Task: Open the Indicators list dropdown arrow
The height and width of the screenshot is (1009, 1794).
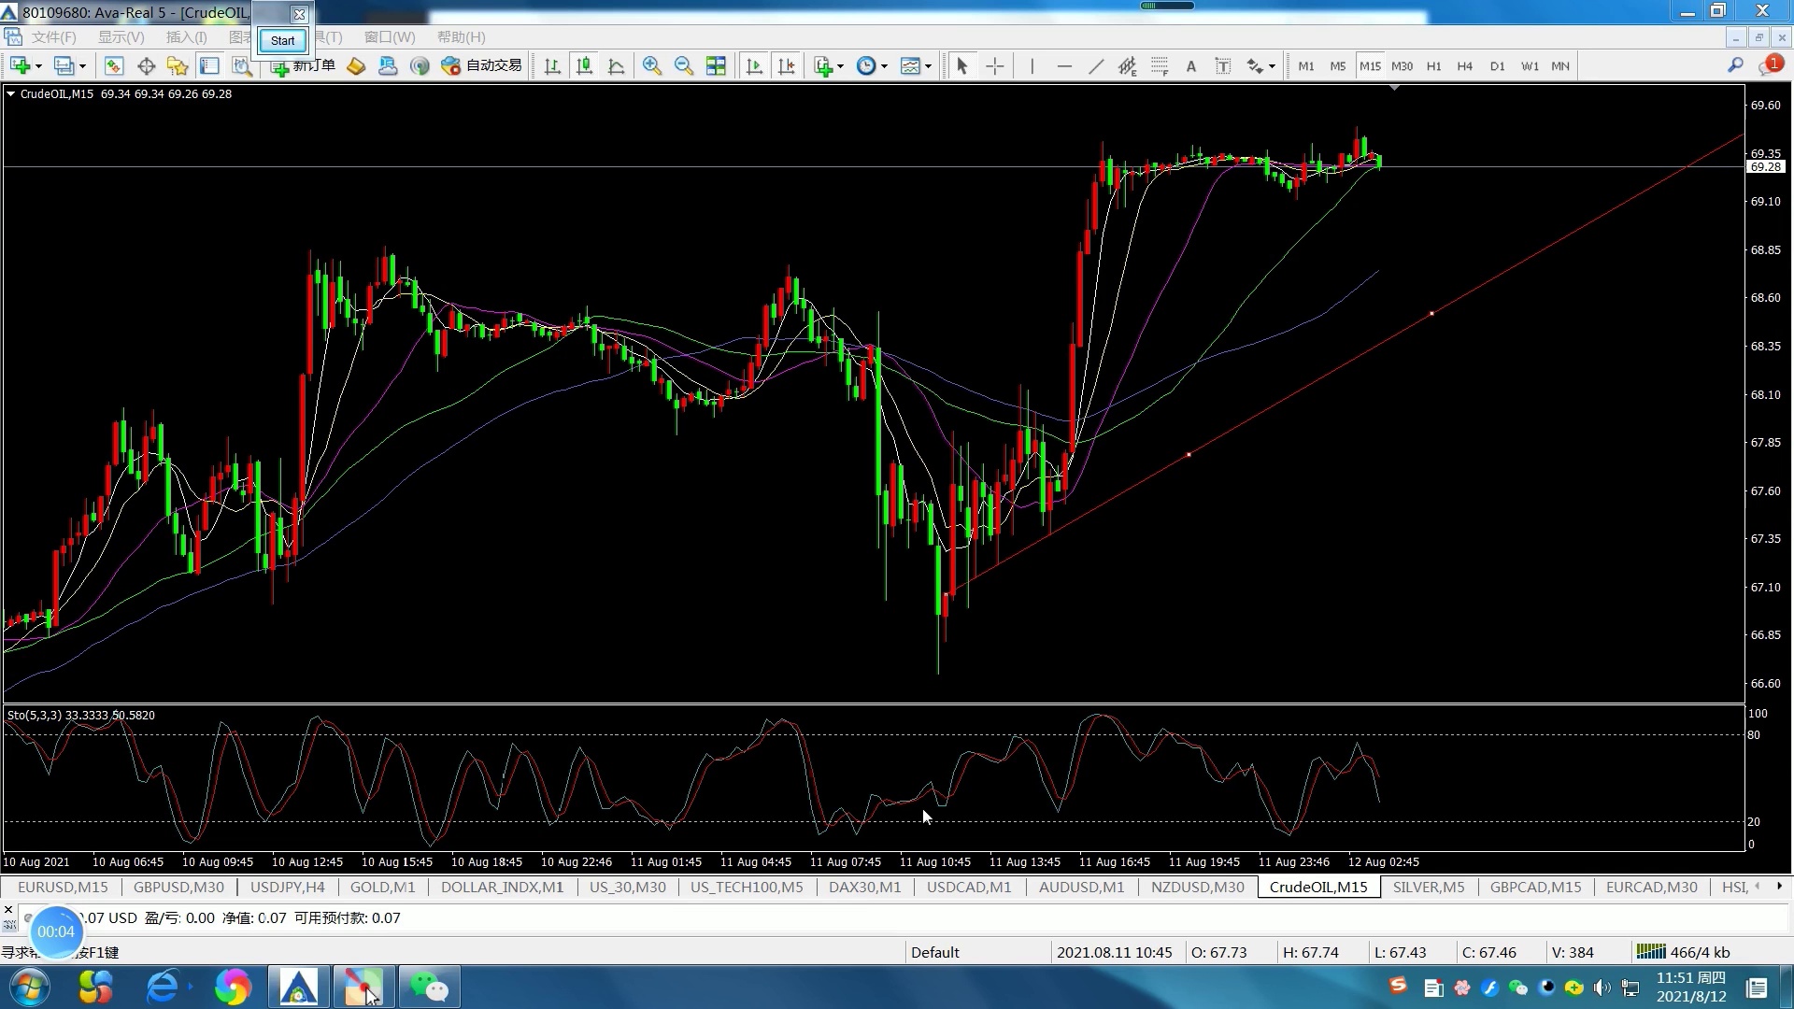Action: tap(841, 66)
